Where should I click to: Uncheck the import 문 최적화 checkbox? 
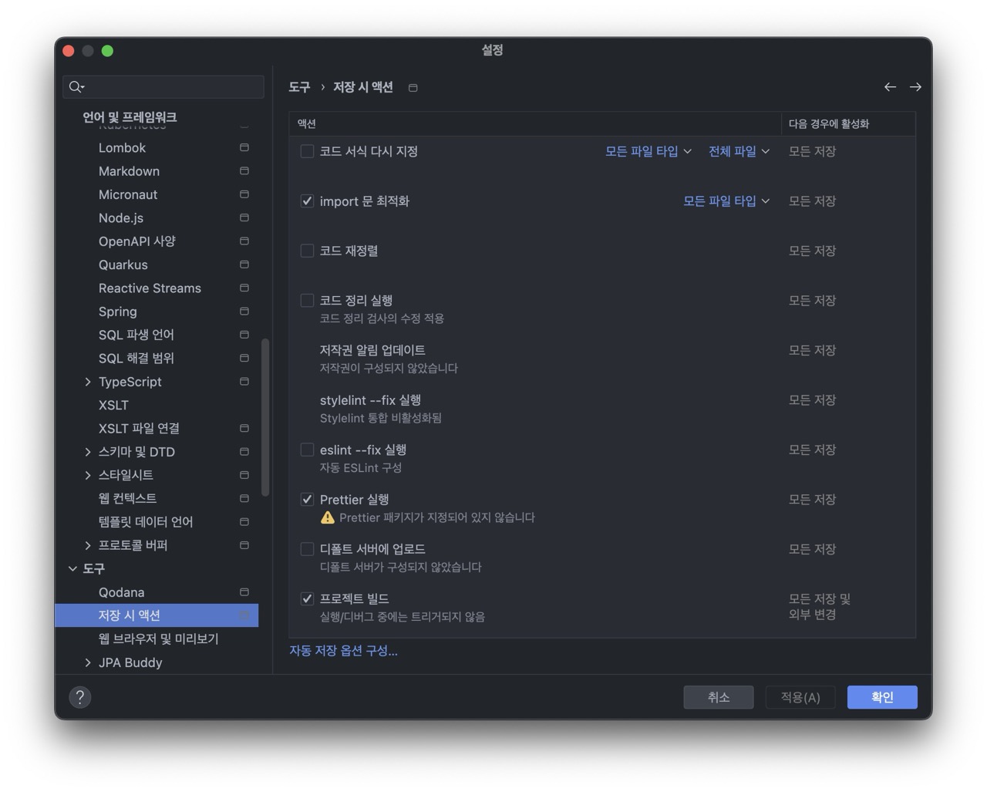307,201
